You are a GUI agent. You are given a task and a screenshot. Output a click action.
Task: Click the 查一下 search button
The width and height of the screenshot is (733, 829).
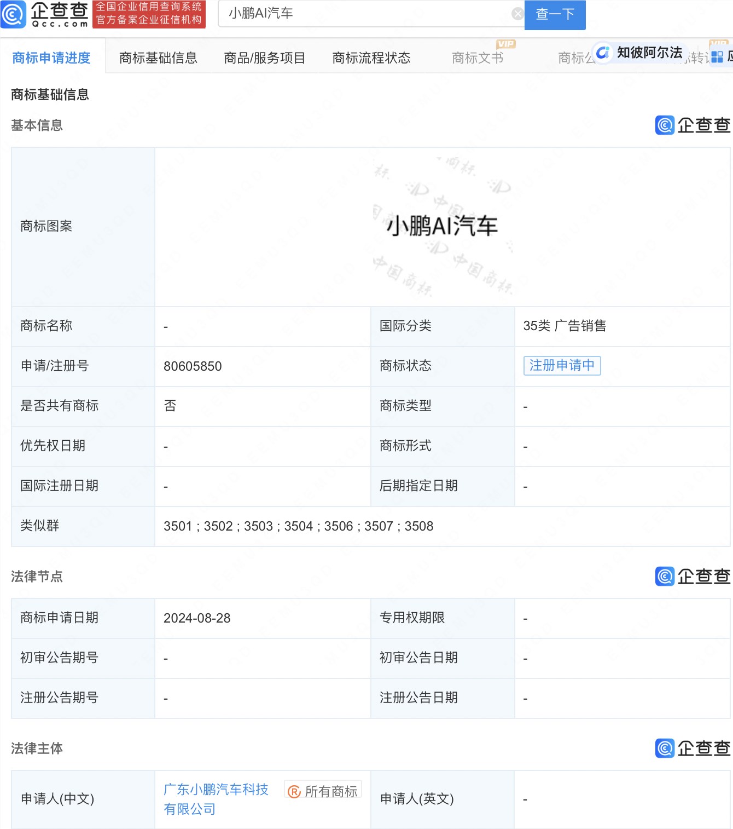[x=555, y=15]
